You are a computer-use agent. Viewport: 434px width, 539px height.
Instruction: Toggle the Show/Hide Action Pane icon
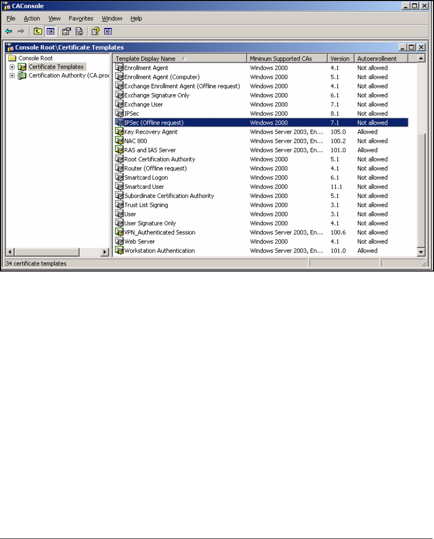pos(108,31)
